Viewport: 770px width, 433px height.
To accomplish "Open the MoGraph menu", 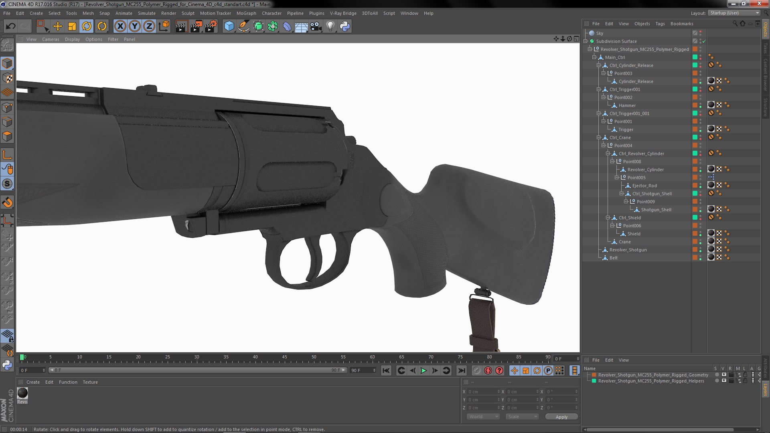I will coord(246,13).
